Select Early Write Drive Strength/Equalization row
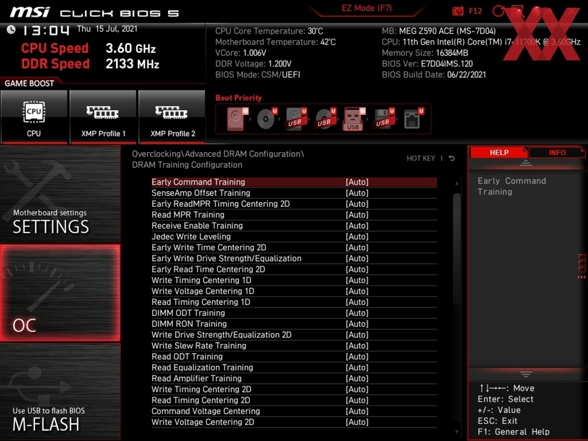Viewport: 588px width, 441px height. (x=294, y=259)
